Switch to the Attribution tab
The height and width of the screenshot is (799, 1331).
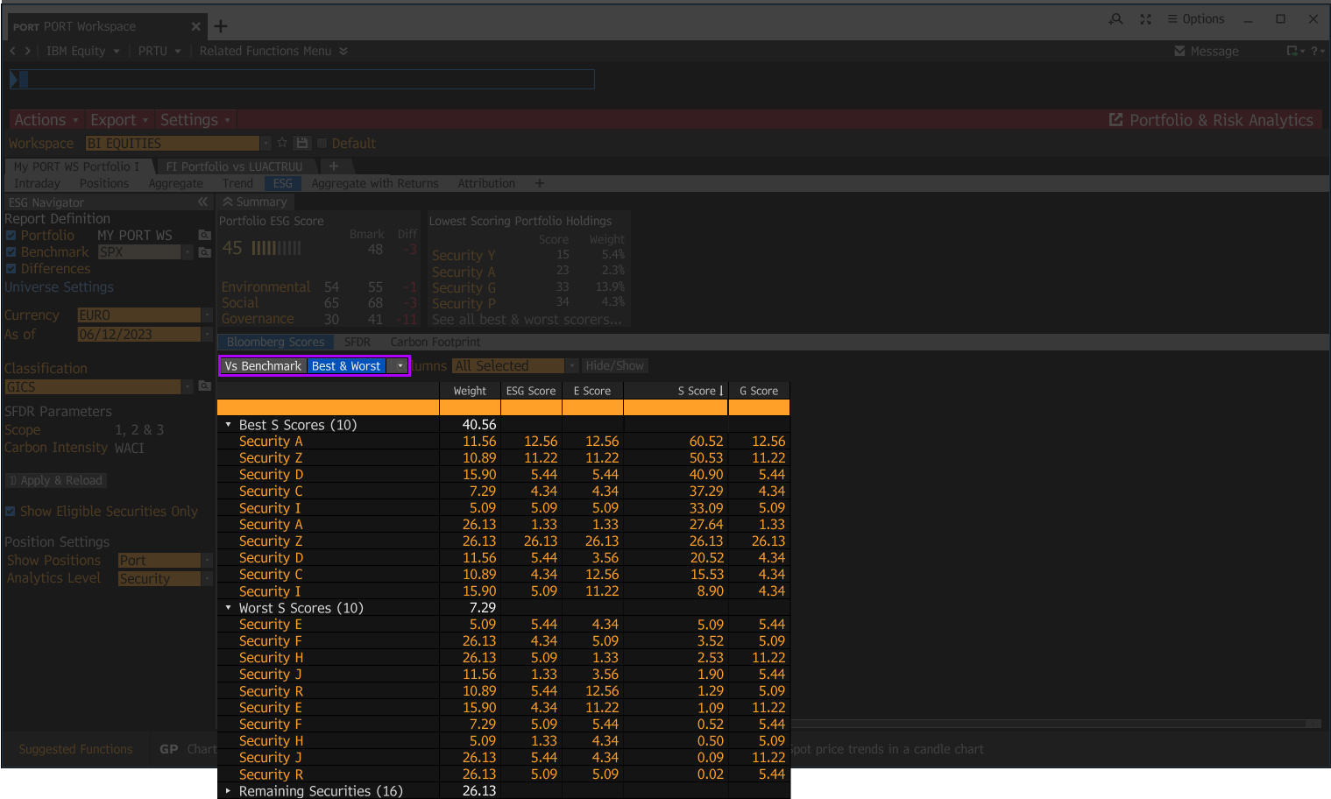click(486, 183)
